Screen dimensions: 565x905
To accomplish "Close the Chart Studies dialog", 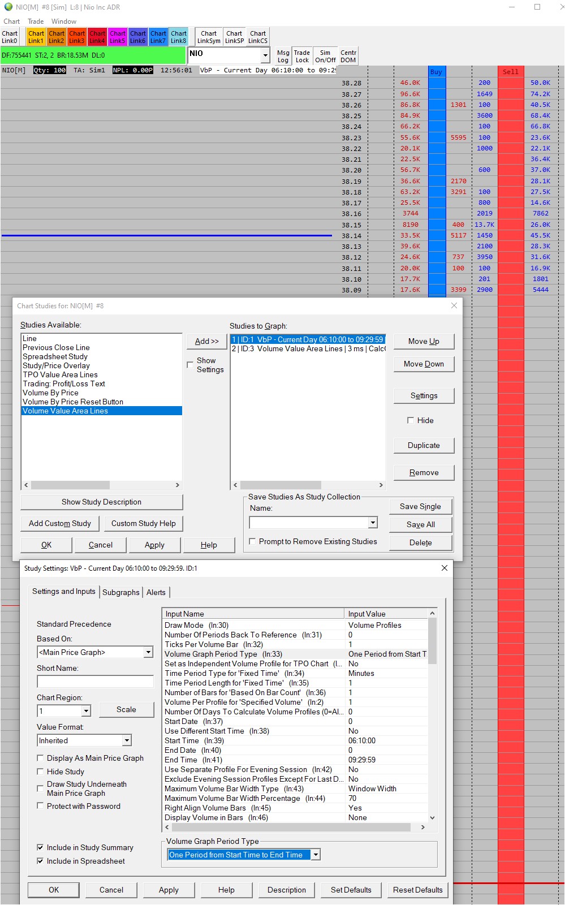I will click(x=454, y=305).
